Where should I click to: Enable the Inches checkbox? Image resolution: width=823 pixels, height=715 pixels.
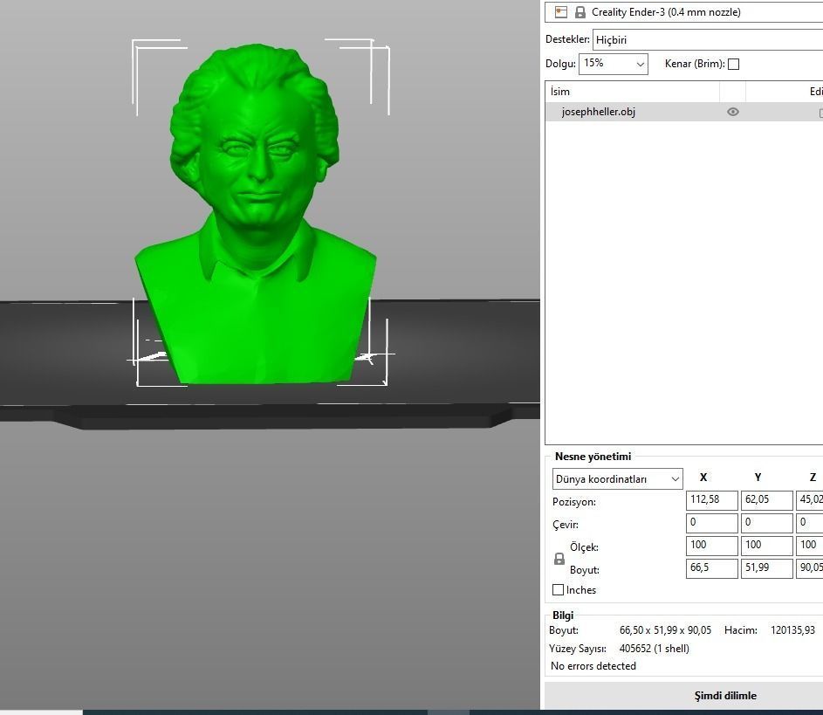(x=558, y=590)
